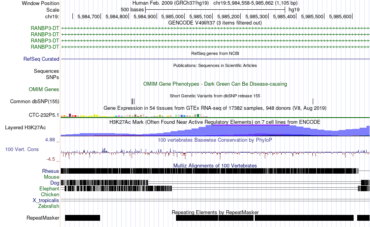Click Multiz Alignments of 100 Vertebrates title

(x=215, y=165)
